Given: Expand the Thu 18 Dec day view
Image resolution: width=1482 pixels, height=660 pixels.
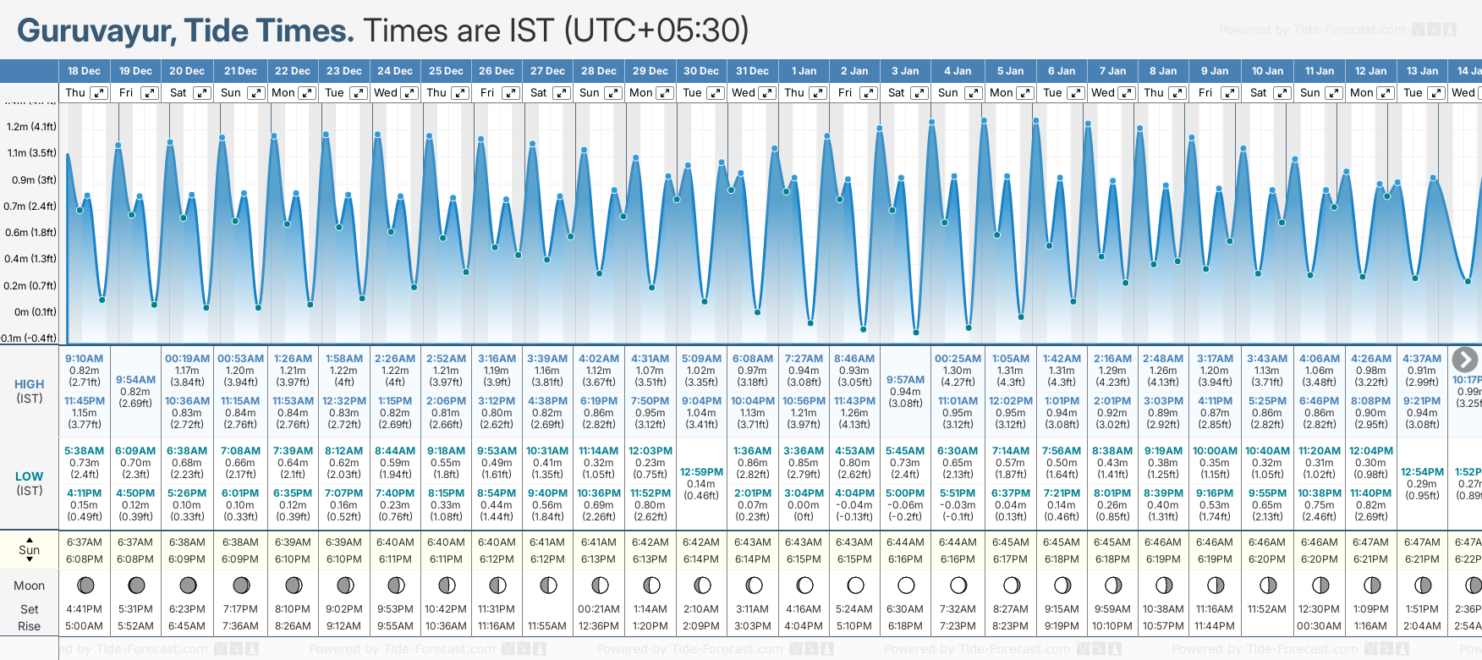Looking at the screenshot, I should click(x=99, y=93).
